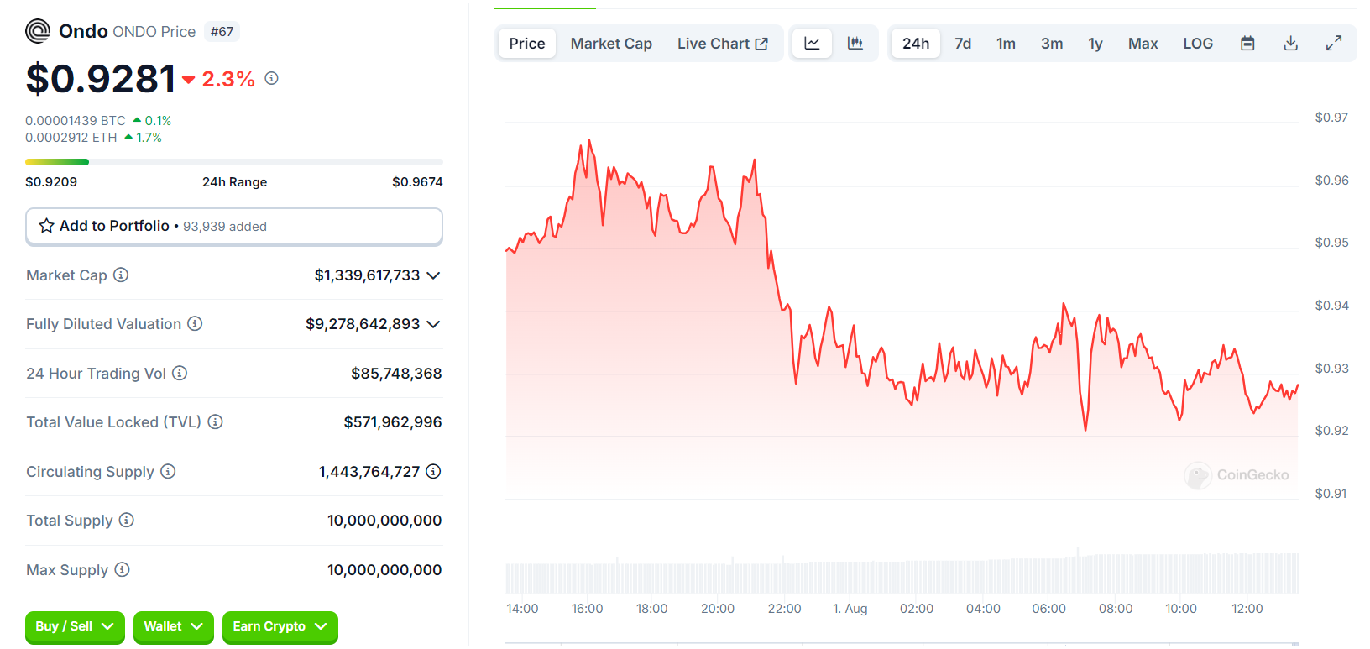Click the 22:00 time axis label

pos(784,609)
